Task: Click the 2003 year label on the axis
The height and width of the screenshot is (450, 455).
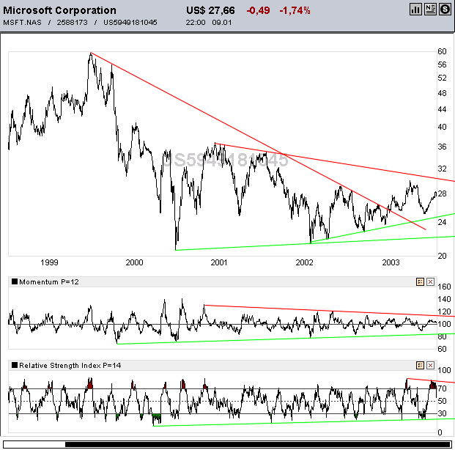Action: (x=391, y=262)
